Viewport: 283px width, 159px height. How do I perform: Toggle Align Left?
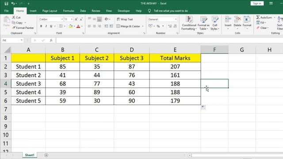click(89, 26)
